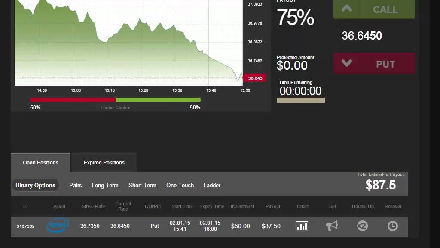Viewport: 440px width, 248px height.
Task: Click the ID column header
Action: 25,206
